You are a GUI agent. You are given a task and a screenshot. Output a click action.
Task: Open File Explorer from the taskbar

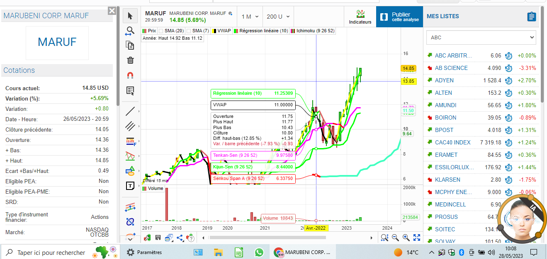pyautogui.click(x=219, y=252)
